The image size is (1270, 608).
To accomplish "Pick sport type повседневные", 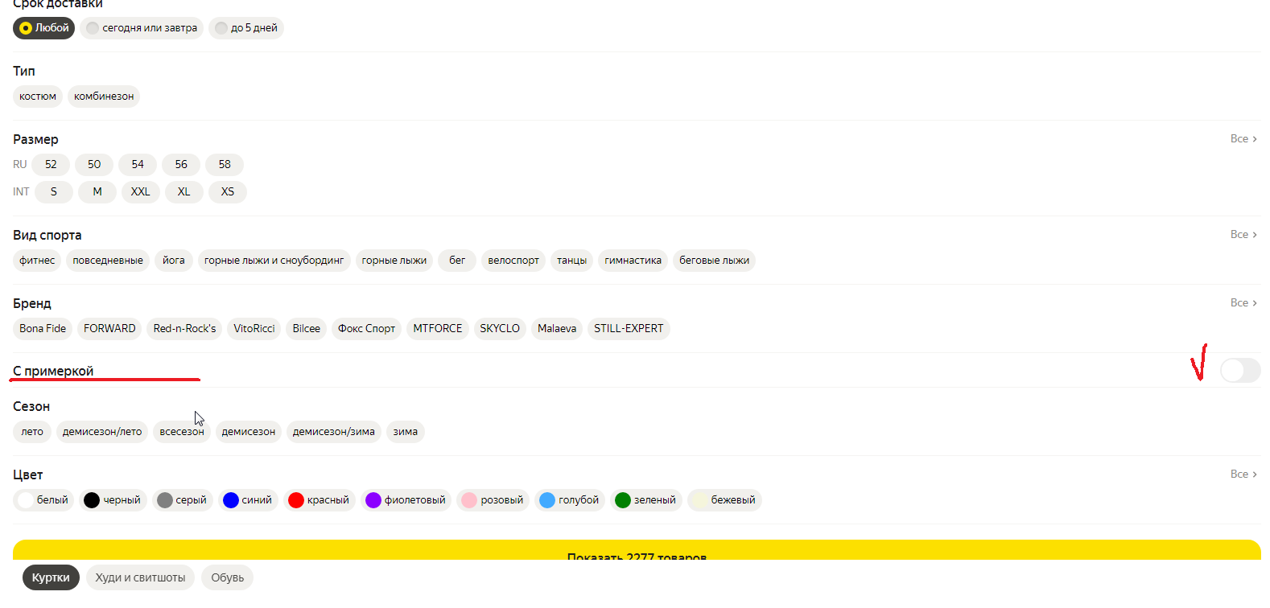I will (108, 261).
